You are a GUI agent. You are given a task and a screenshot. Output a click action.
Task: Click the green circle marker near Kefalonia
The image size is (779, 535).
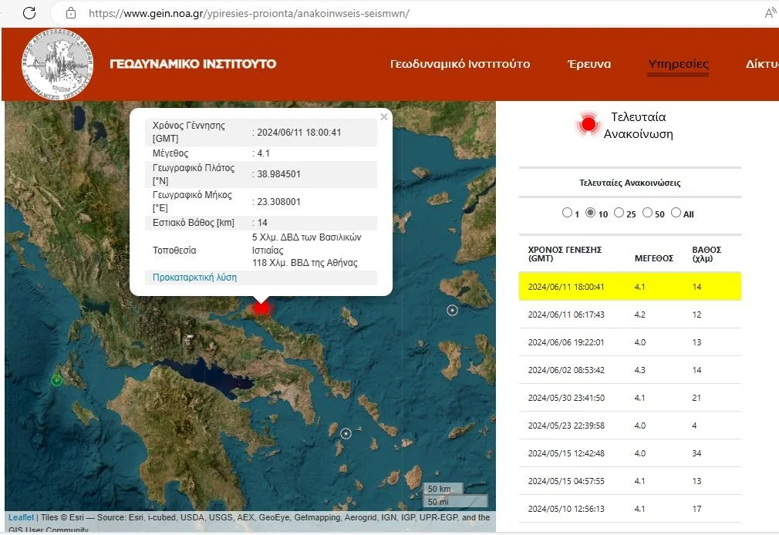point(56,380)
